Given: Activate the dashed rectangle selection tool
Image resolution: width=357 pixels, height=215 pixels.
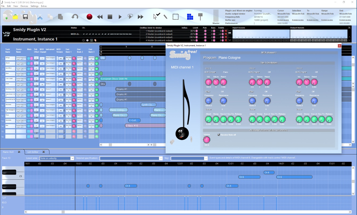Looking at the screenshot, I should coord(175,16).
